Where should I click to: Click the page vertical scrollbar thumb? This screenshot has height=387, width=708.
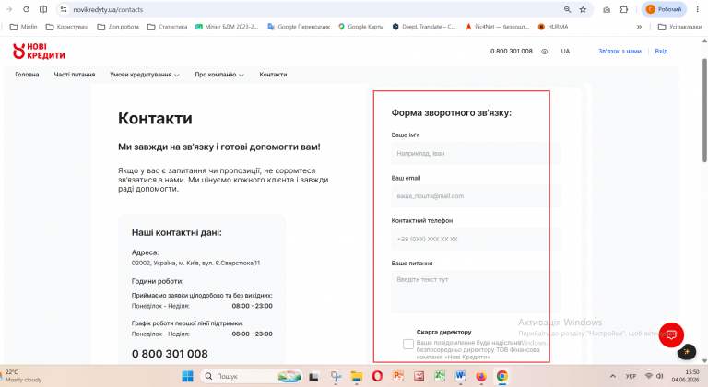[x=704, y=110]
